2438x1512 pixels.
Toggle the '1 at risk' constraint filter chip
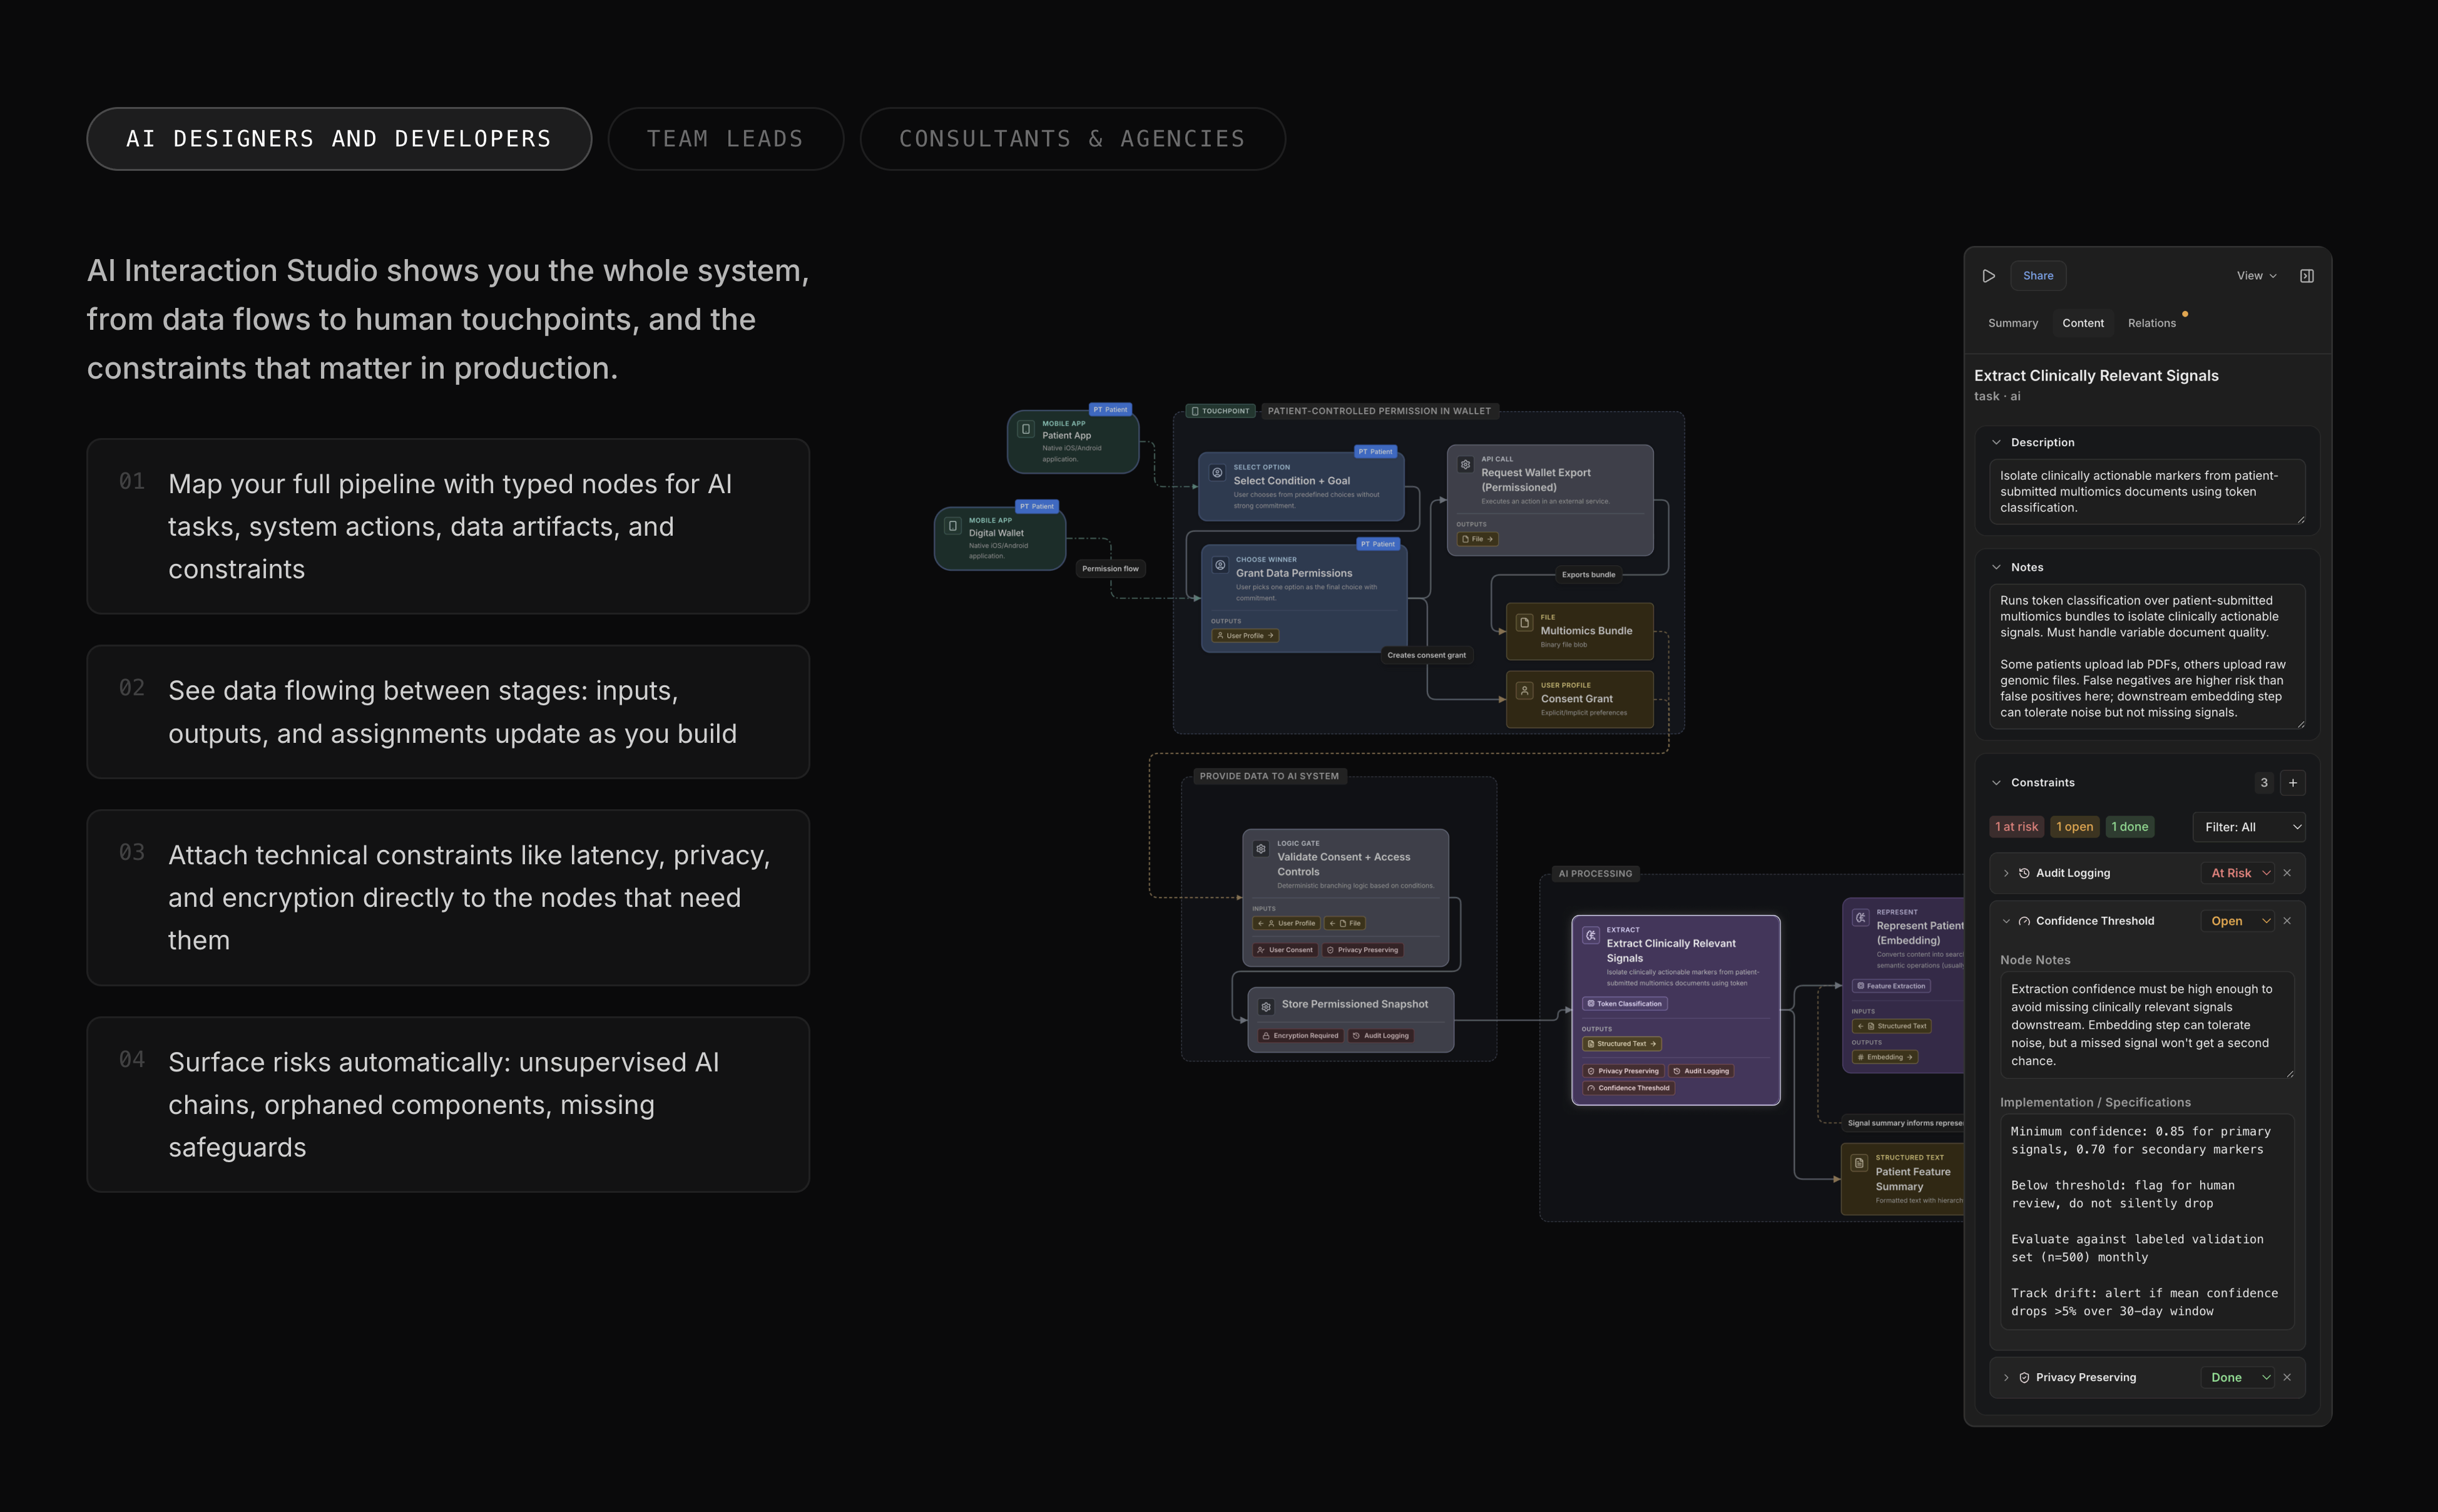[2016, 826]
